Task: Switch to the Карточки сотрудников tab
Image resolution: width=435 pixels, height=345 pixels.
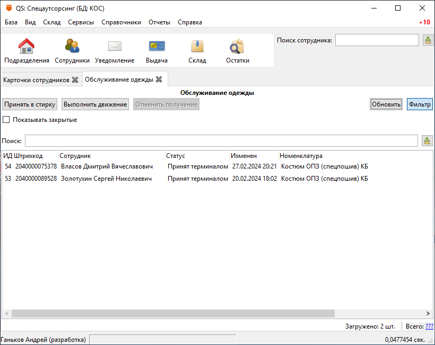Action: (36, 79)
